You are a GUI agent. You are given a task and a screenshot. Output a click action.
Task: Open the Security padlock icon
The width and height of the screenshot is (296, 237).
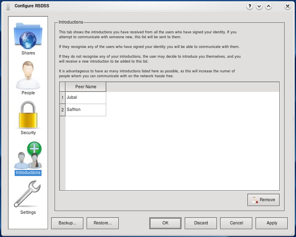click(x=28, y=115)
